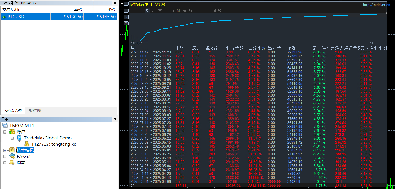Collapse the TradeMaxGlobal-Demo tree node
Image resolution: width=395 pixels, height=189 pixels.
(12, 138)
